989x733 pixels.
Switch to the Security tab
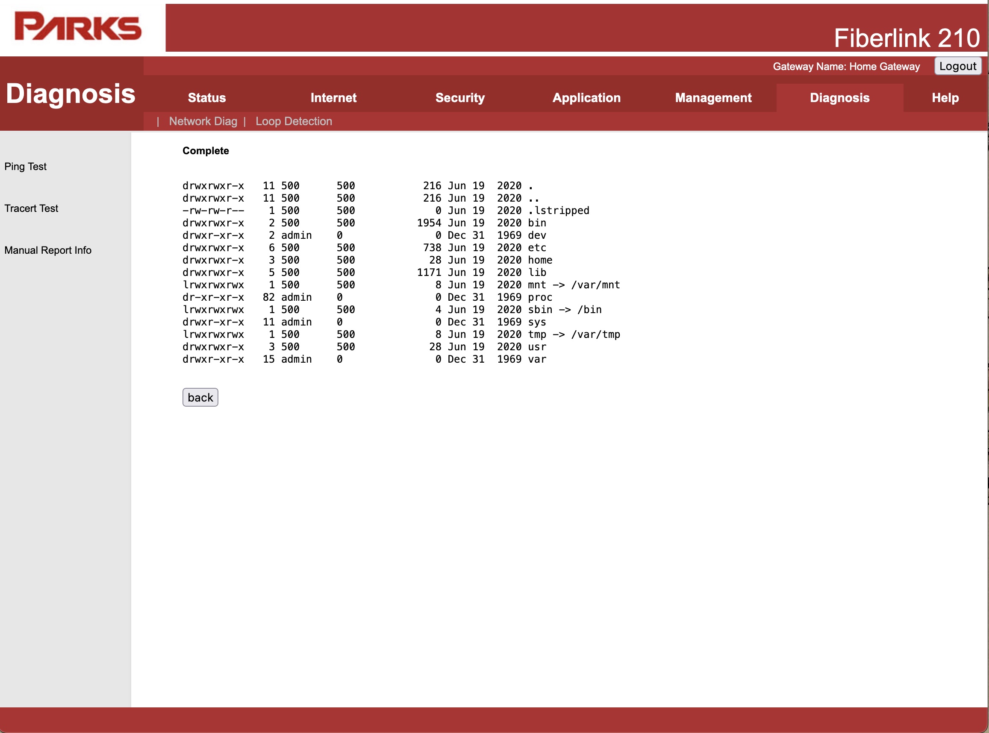click(460, 98)
